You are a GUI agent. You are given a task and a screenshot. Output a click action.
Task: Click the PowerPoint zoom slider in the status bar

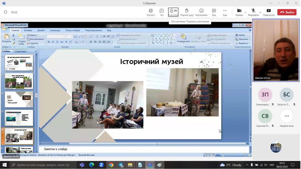[233, 155]
